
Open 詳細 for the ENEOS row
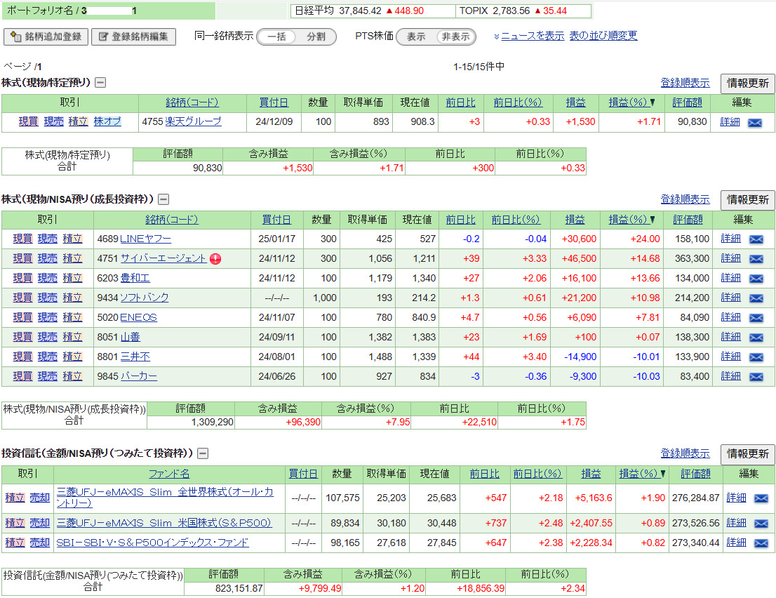pyautogui.click(x=730, y=317)
